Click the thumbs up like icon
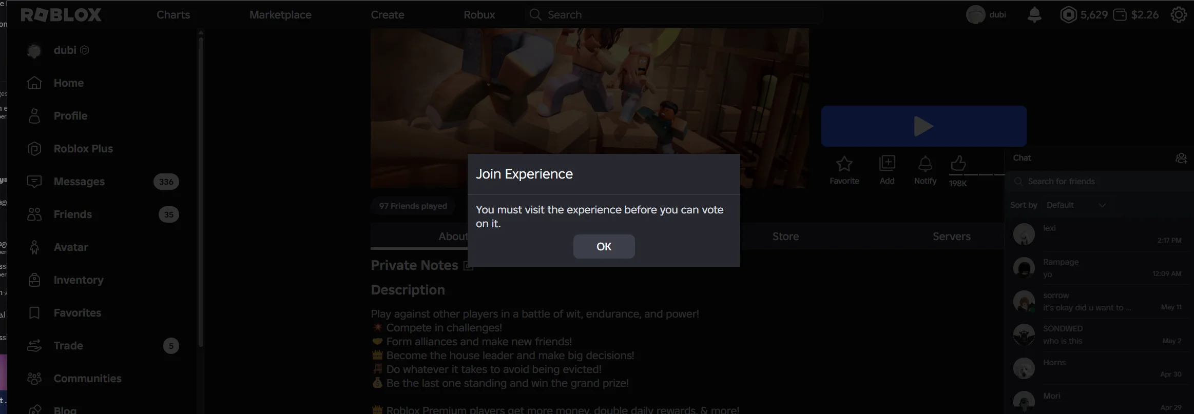 point(958,164)
